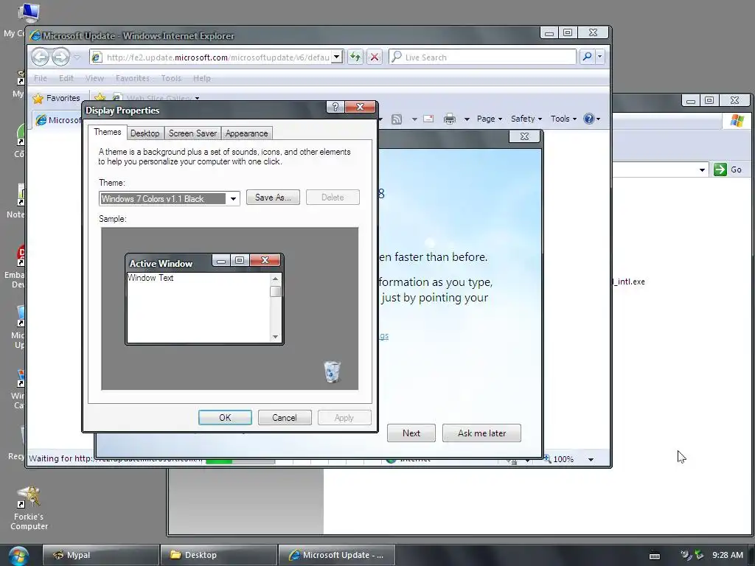Switch to the Themes tab
The image size is (755, 566).
coord(108,133)
